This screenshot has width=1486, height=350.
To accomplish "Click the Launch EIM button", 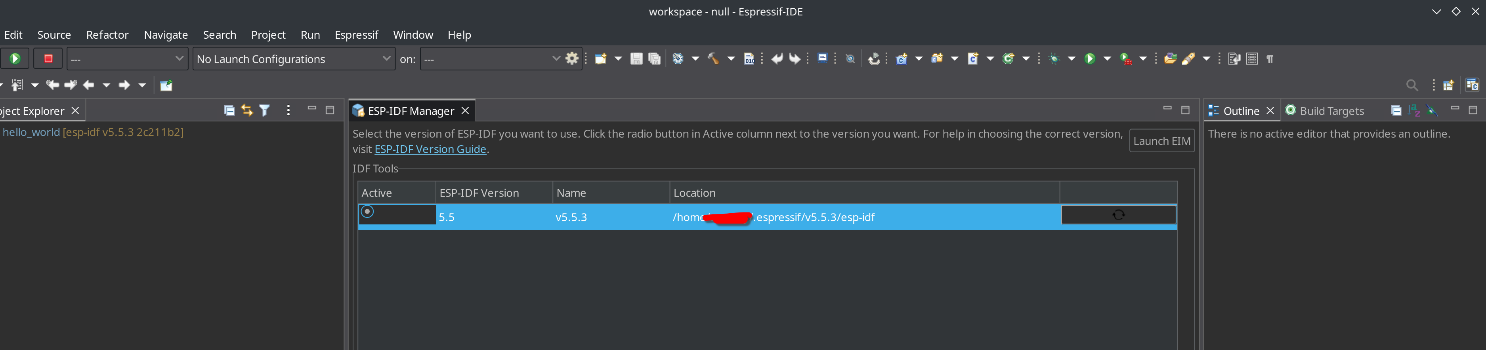I will pyautogui.click(x=1162, y=141).
